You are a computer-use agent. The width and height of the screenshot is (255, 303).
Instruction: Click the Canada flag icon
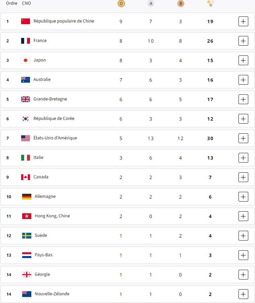click(26, 177)
